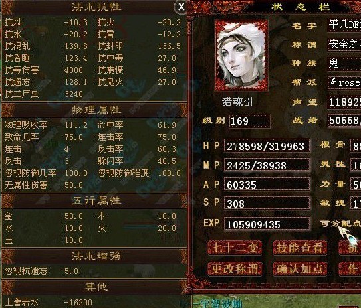Click the 猎魂引 label under portrait

(x=237, y=102)
